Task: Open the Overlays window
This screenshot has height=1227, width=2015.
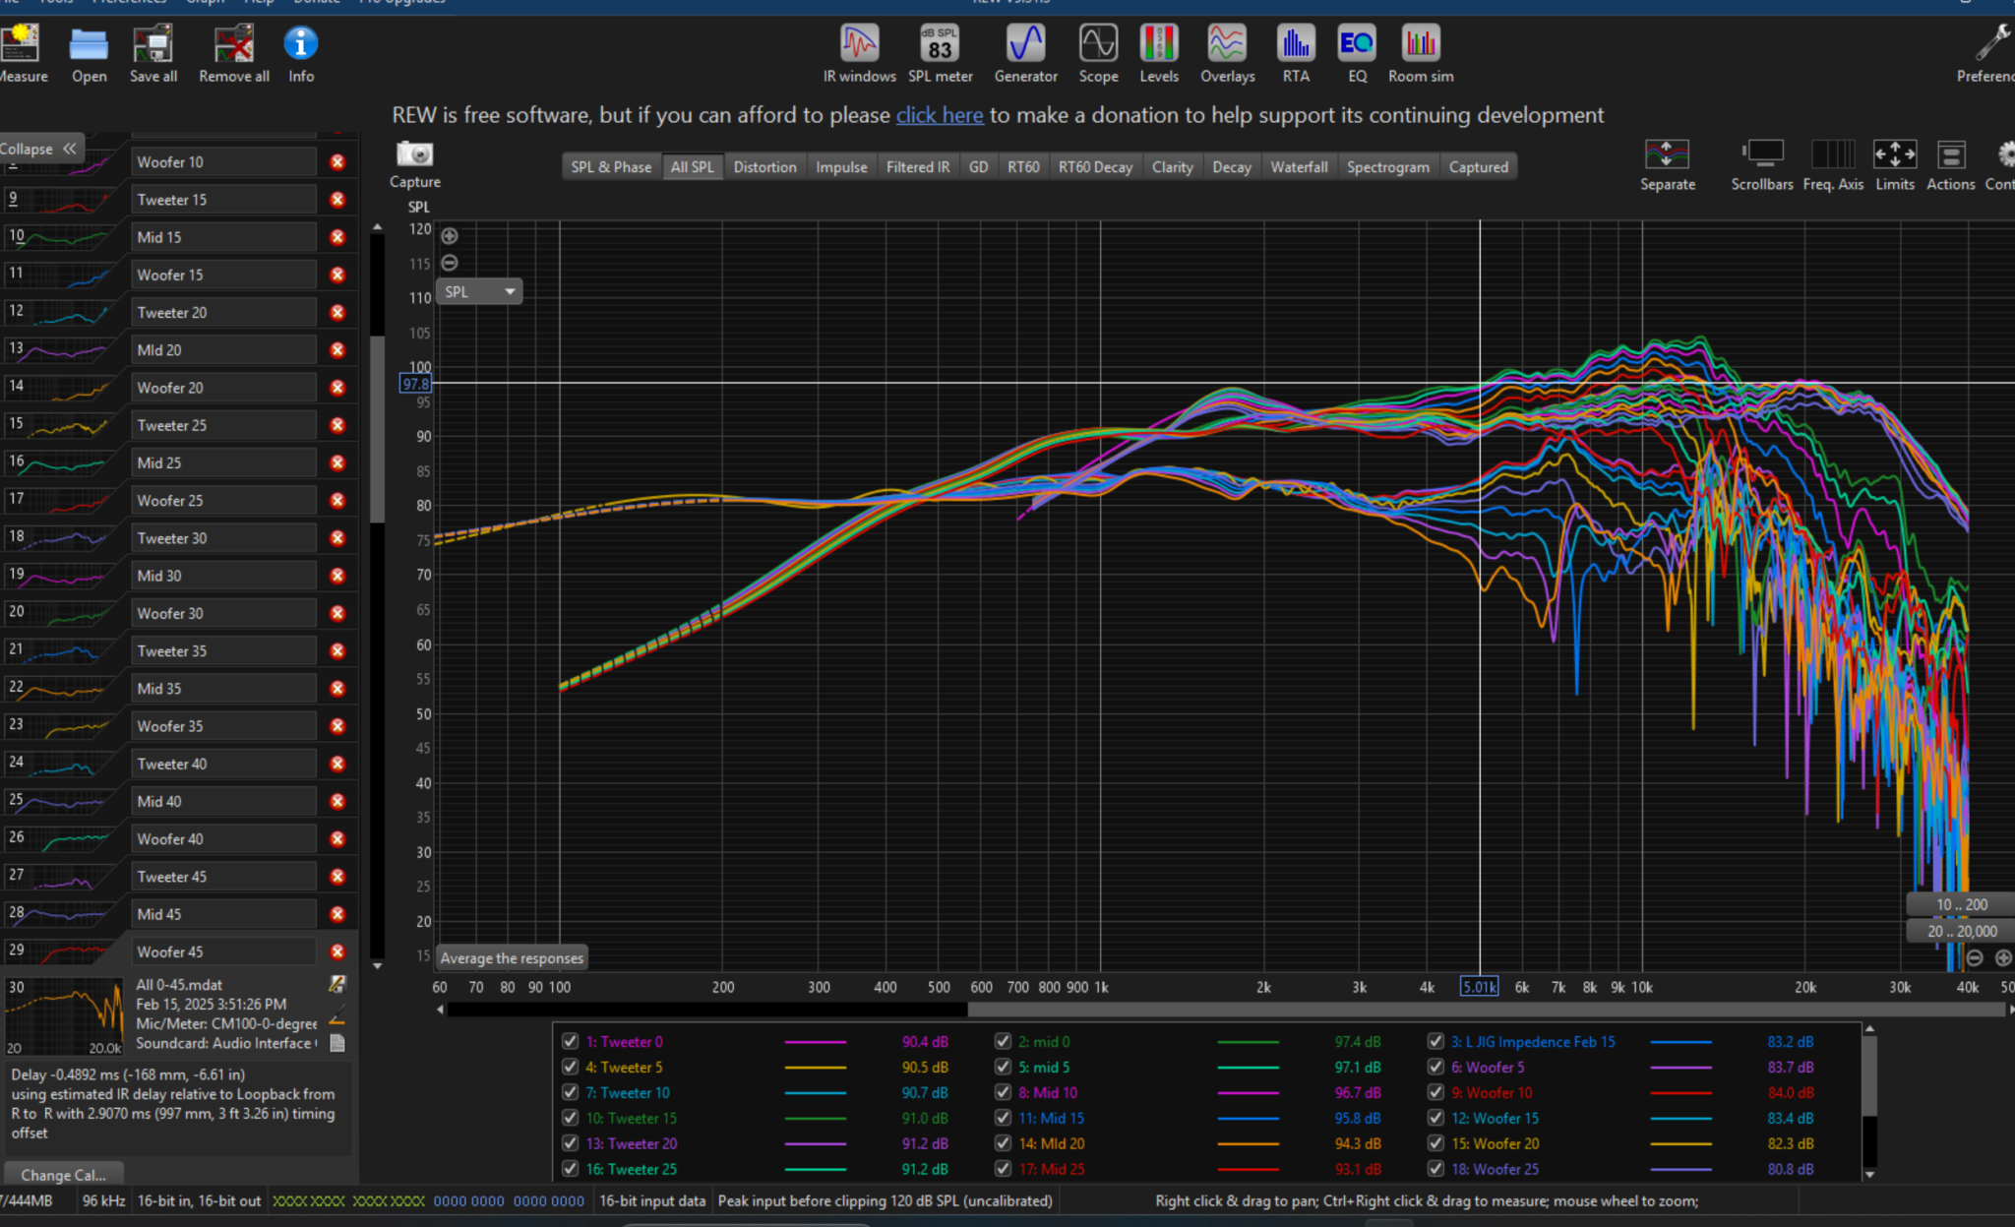Action: tap(1227, 55)
